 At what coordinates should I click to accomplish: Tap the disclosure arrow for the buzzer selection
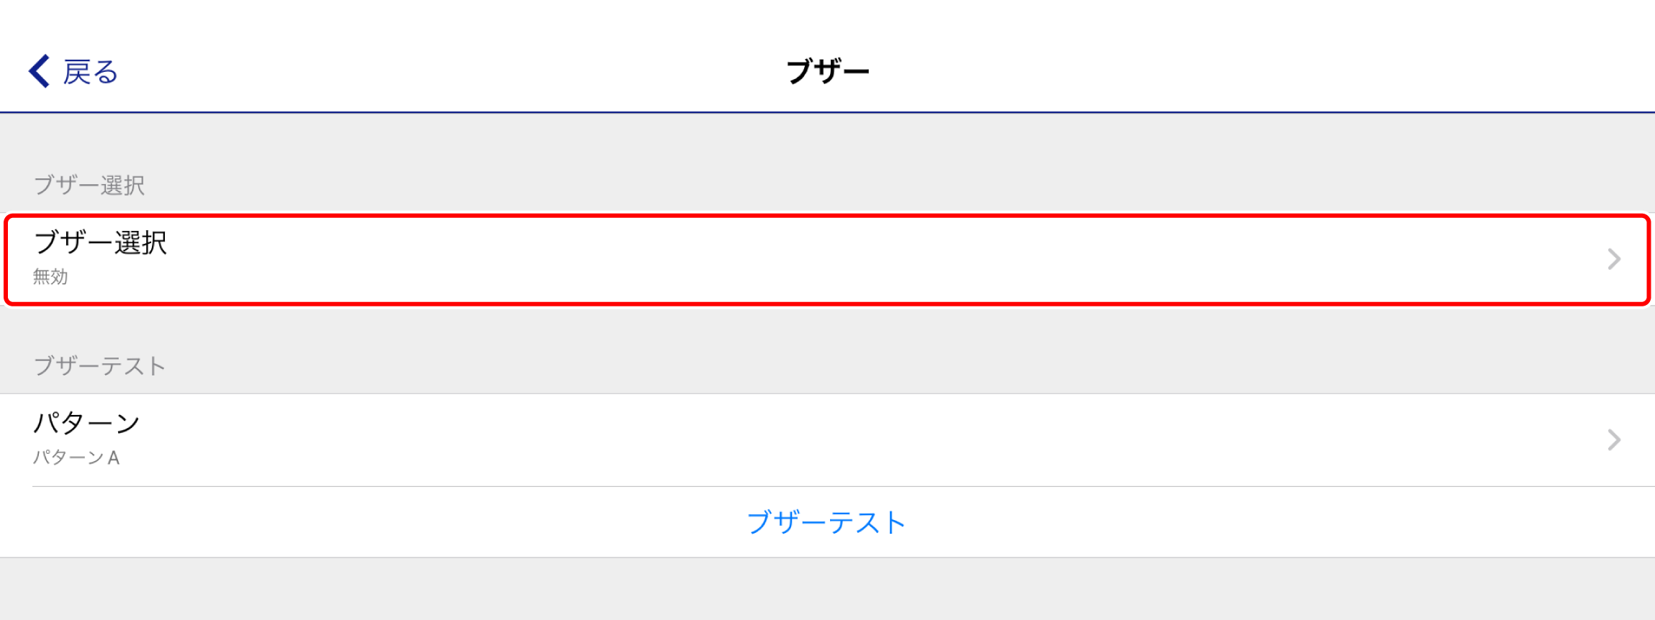1616,260
